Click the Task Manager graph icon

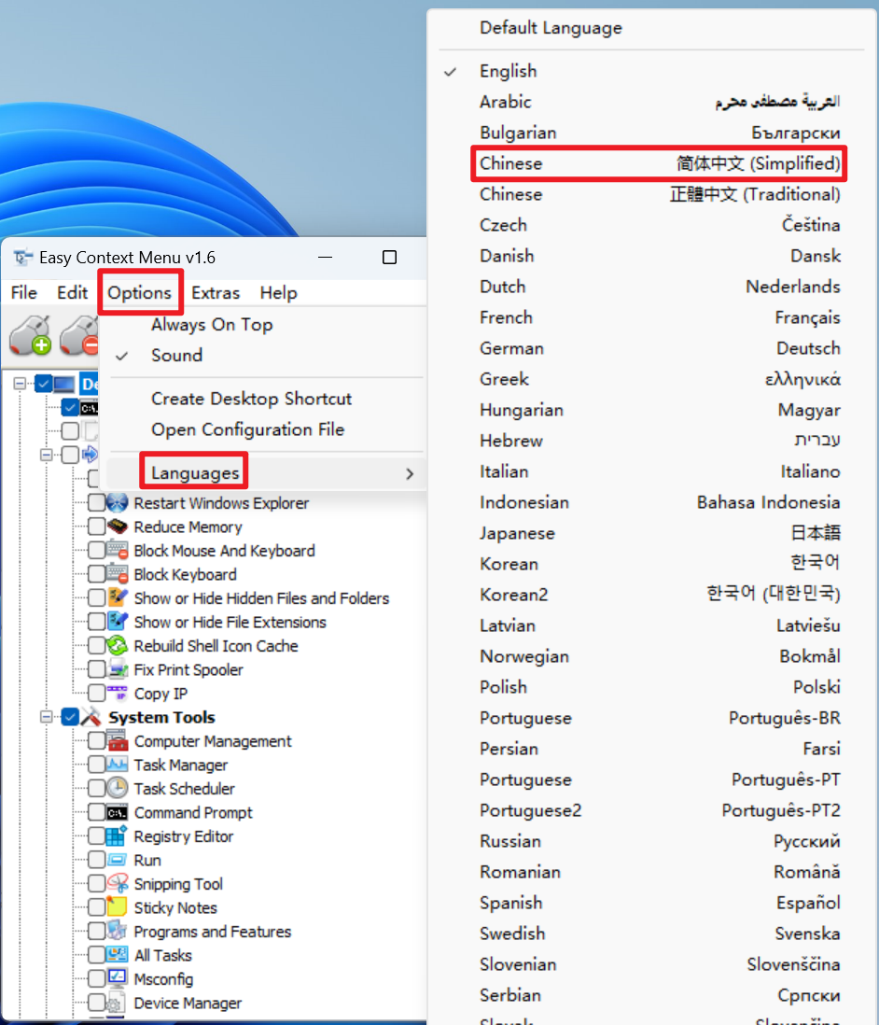tap(118, 765)
